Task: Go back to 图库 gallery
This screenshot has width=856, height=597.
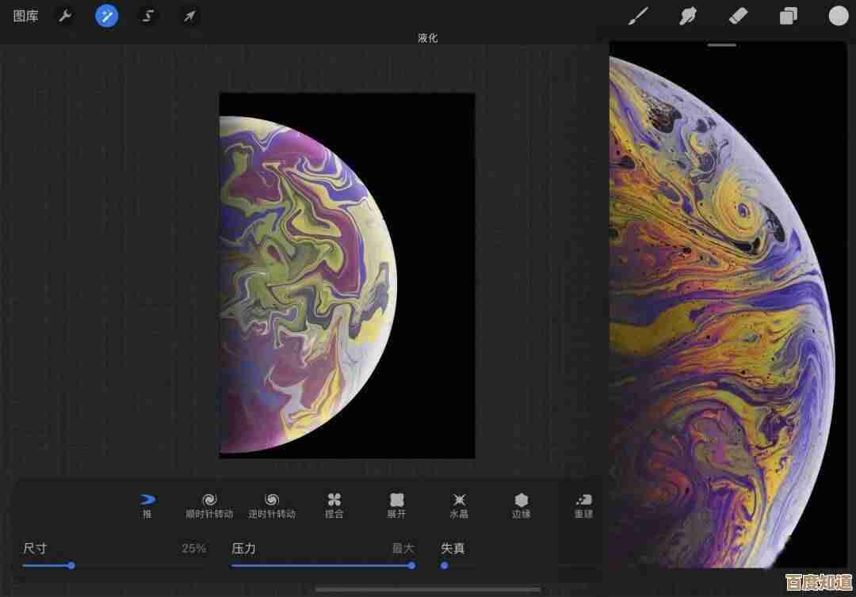Action: [25, 16]
